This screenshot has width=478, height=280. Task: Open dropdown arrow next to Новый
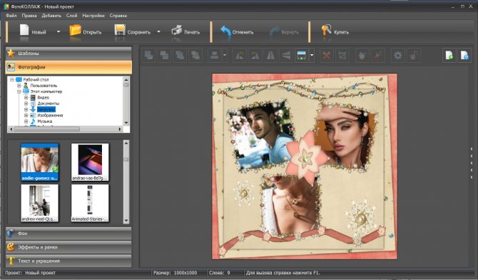(x=59, y=31)
